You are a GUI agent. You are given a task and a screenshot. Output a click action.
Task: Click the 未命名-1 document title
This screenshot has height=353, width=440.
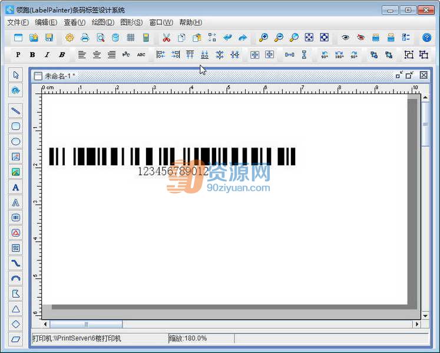[59, 76]
